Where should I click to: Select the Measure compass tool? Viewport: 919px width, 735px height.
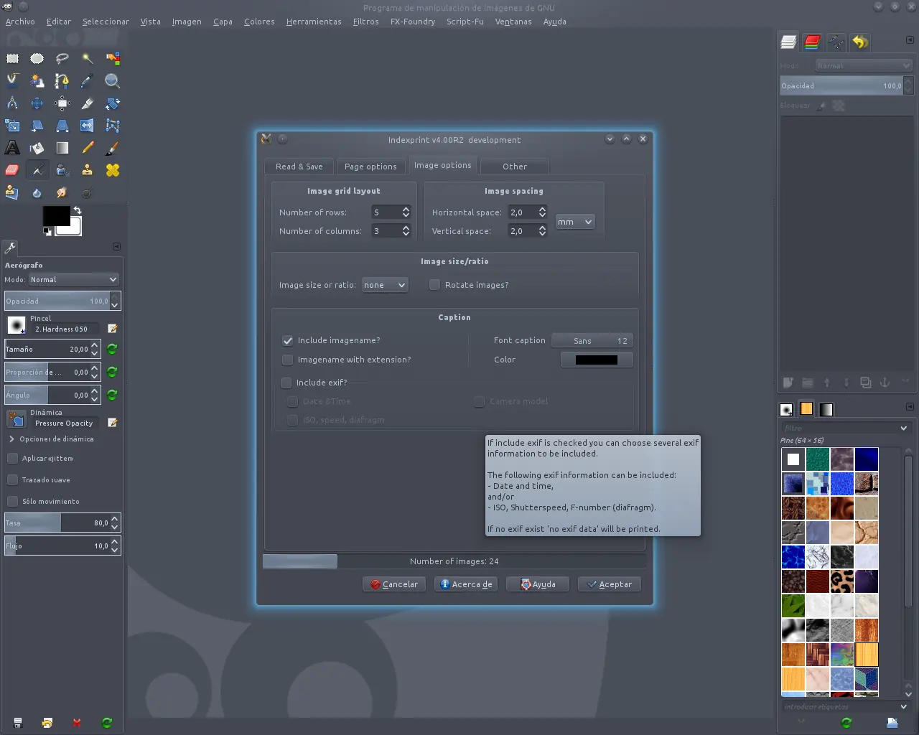12,103
